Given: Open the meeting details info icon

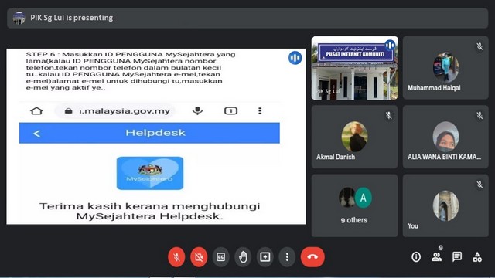Looking at the screenshot, I should click(416, 257).
